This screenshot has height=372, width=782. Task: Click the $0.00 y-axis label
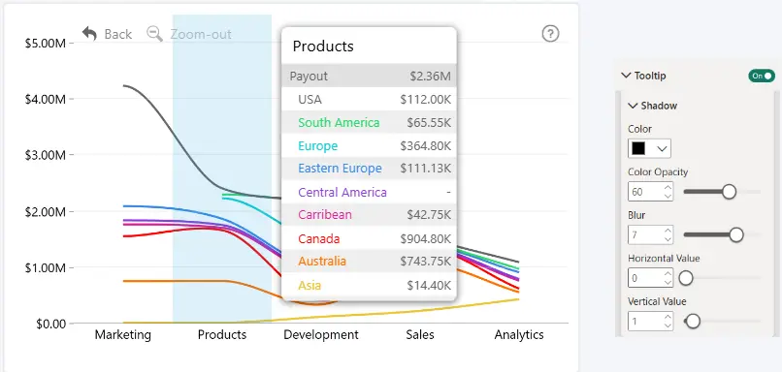pos(50,325)
